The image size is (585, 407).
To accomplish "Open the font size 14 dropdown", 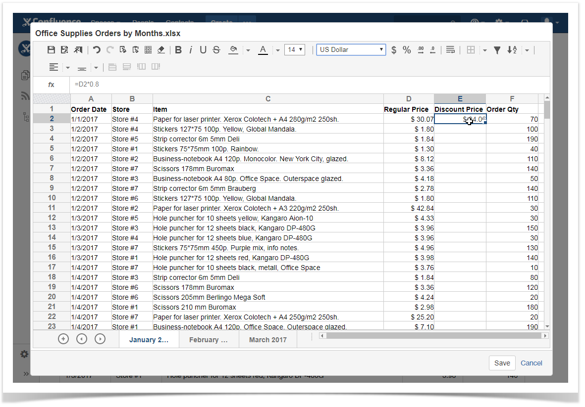I will (295, 49).
